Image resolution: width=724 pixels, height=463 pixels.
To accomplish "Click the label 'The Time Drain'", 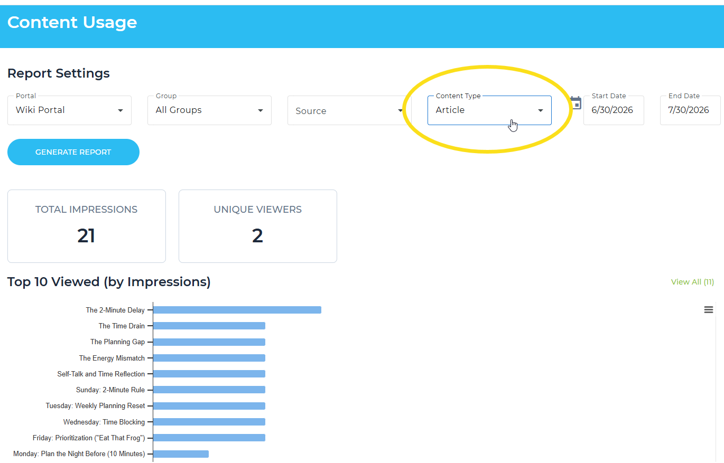I will click(122, 326).
